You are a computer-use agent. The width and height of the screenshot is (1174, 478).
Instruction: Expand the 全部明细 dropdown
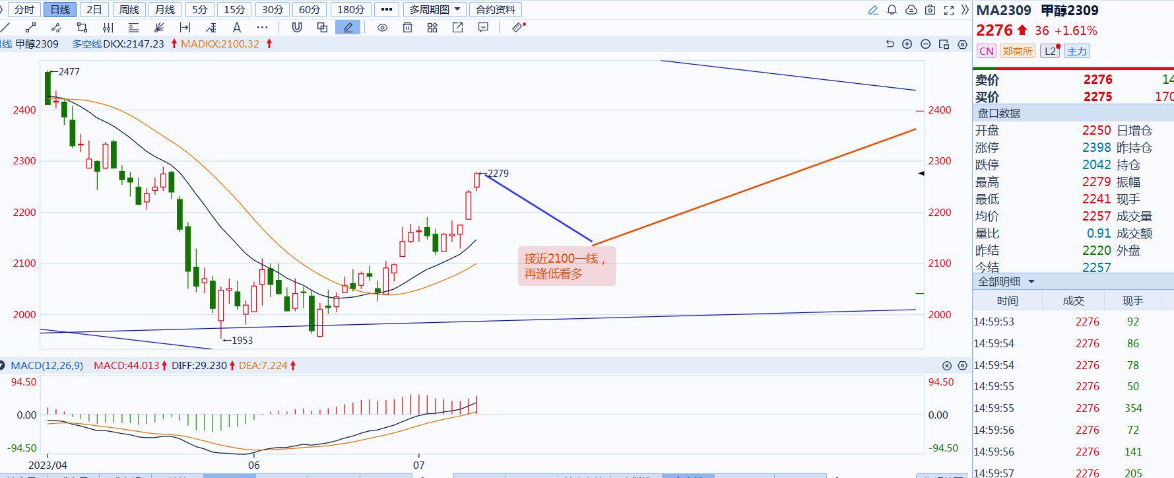click(1006, 282)
